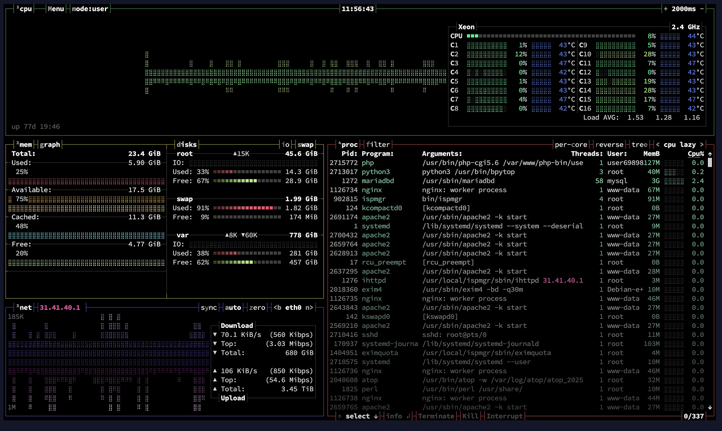Select the mariadbd process row

pos(378,181)
